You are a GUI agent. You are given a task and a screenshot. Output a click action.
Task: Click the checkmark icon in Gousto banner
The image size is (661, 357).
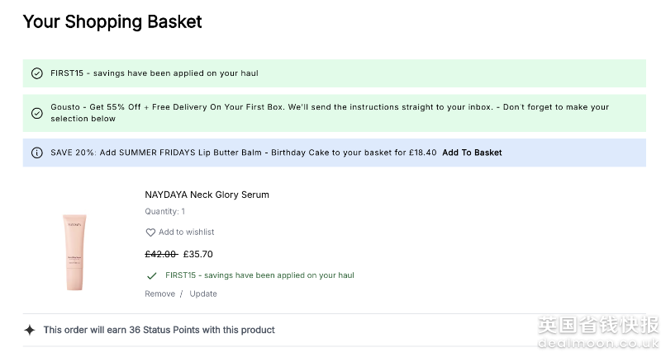tap(36, 113)
